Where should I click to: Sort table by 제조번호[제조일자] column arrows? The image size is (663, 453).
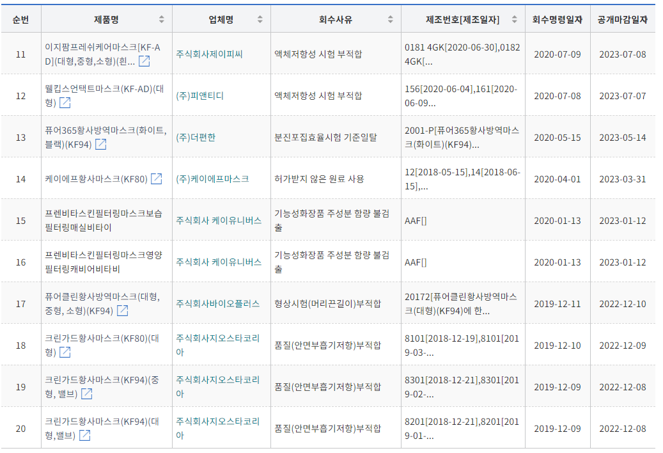(514, 19)
